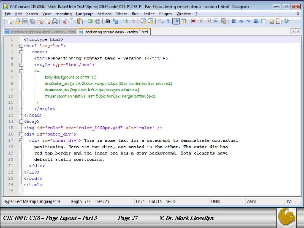Start recording a macro with the record icon
Viewport: 304px width, 228px height.
194,21
